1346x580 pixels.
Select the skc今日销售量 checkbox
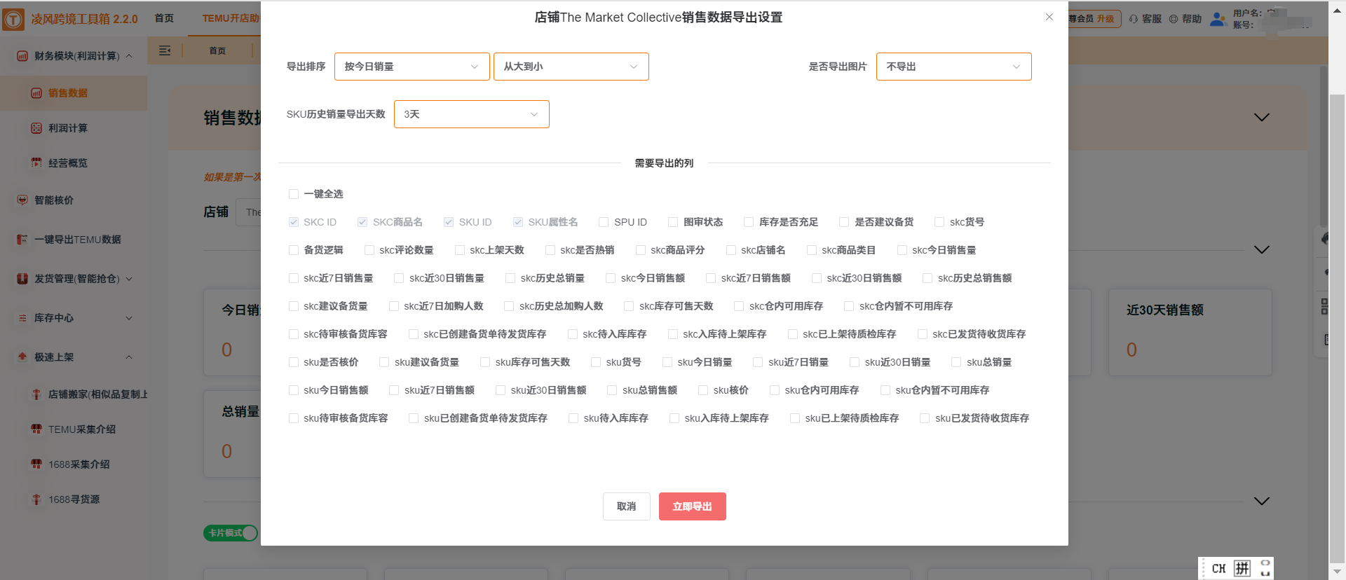[x=902, y=250]
